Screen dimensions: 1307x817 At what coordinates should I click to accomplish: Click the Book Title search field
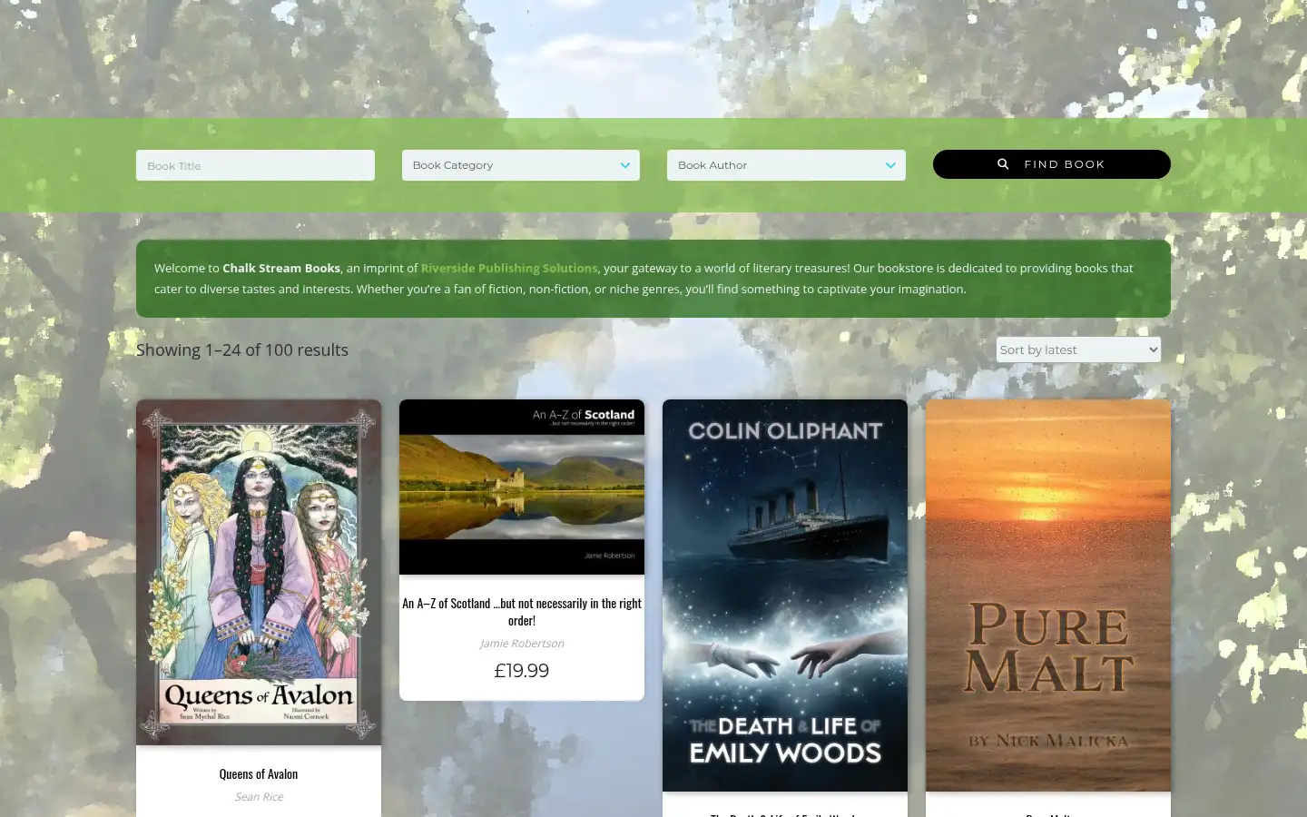255,165
